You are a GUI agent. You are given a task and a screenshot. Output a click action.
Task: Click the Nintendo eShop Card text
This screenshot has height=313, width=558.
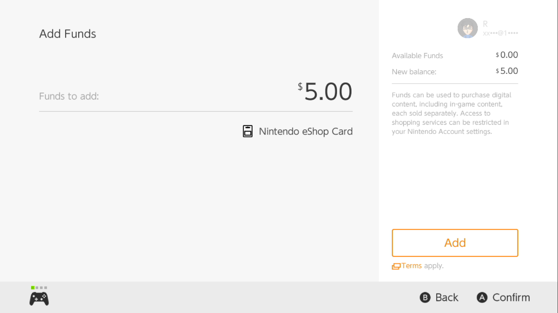click(305, 132)
